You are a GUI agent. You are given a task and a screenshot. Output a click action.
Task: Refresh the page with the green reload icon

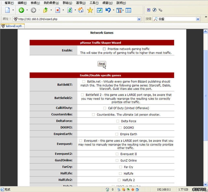tap(70, 10)
